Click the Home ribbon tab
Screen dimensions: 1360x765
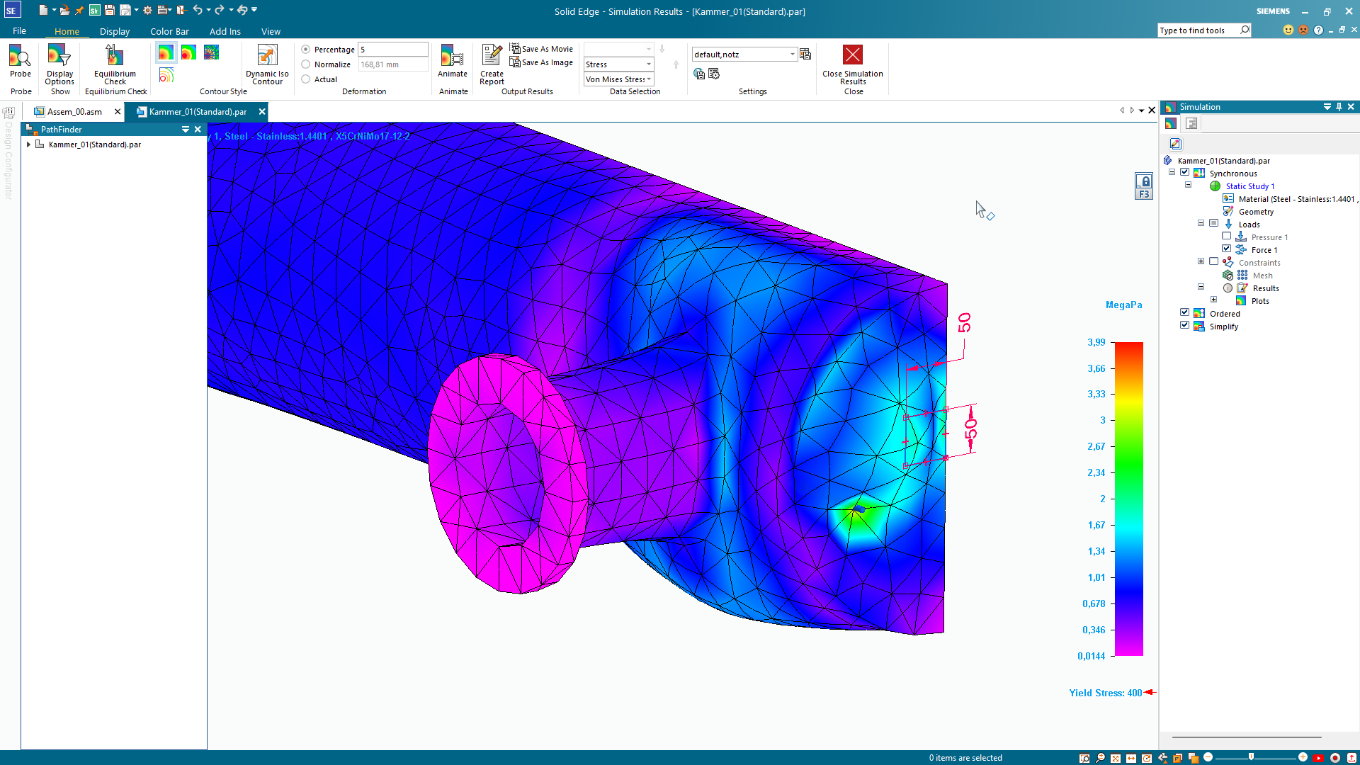tap(67, 31)
